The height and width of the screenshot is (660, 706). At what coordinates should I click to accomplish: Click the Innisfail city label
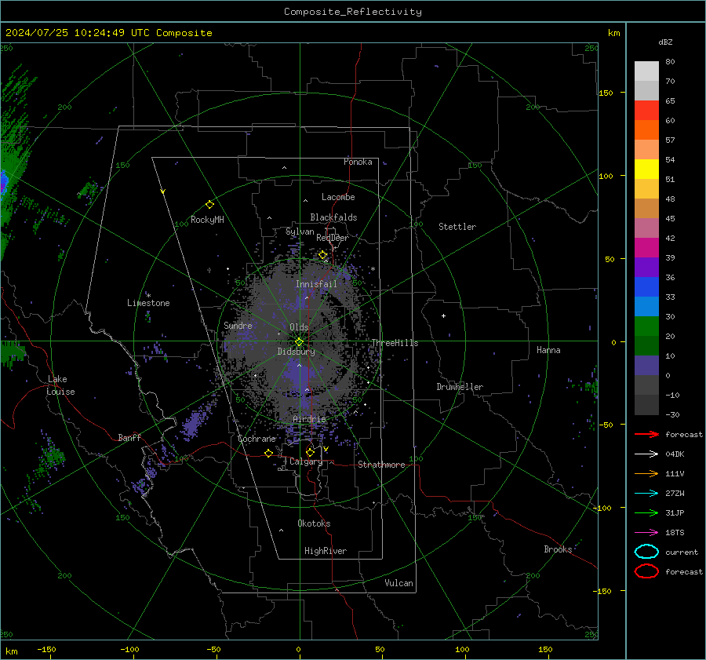(x=316, y=284)
